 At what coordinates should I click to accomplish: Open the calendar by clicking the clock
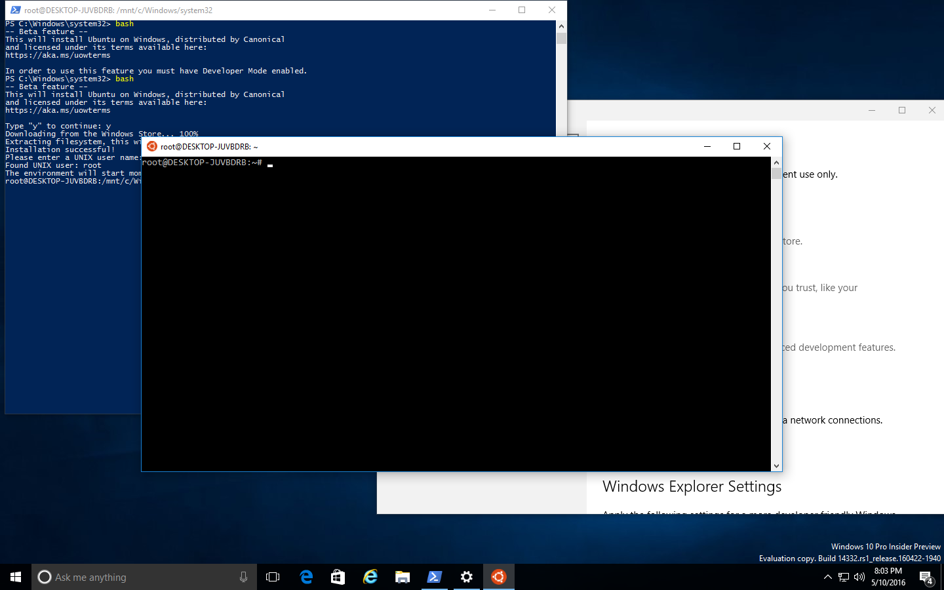[x=887, y=577]
